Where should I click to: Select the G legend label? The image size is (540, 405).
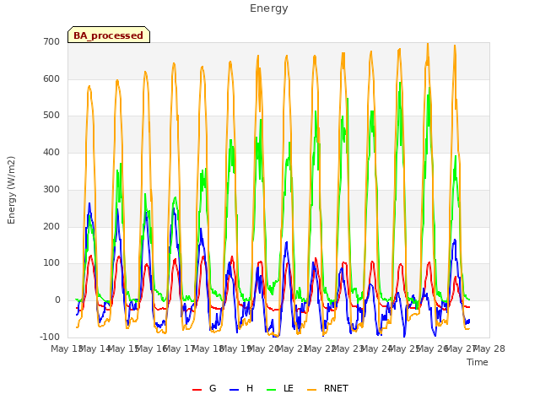[213, 388]
